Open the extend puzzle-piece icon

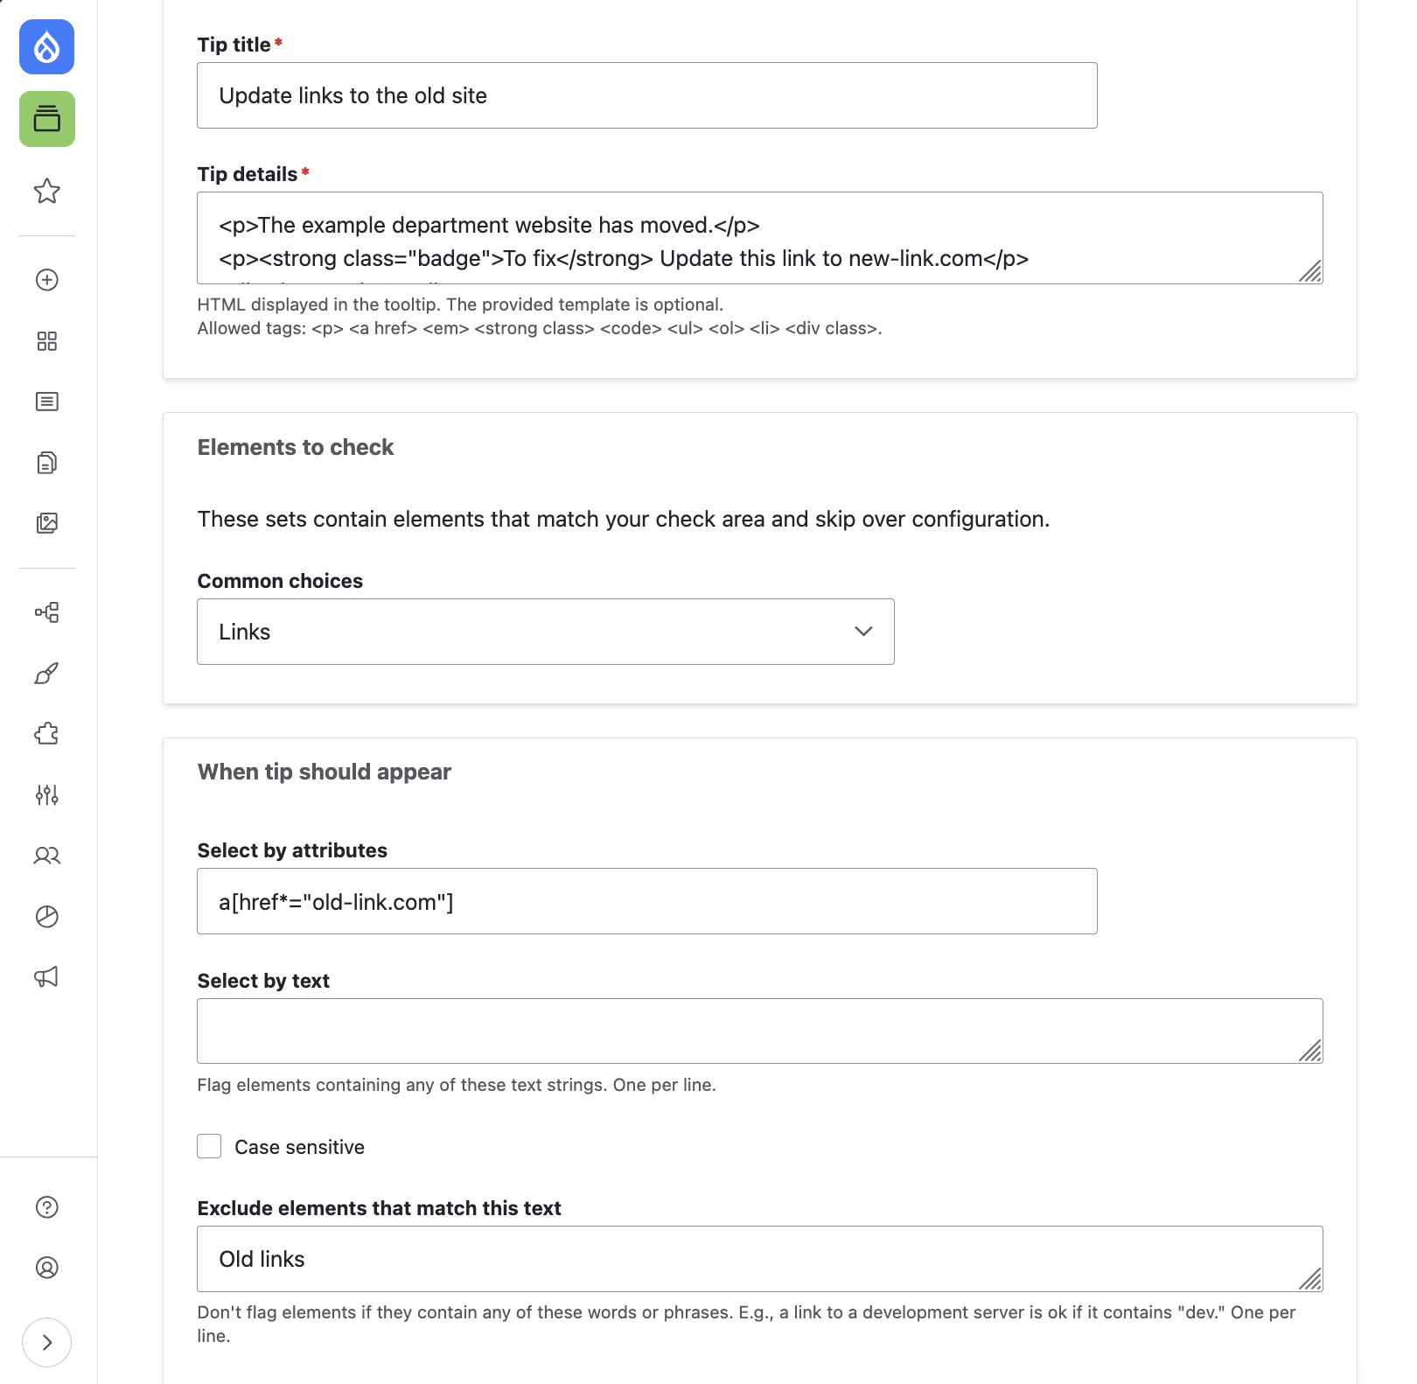tap(47, 733)
